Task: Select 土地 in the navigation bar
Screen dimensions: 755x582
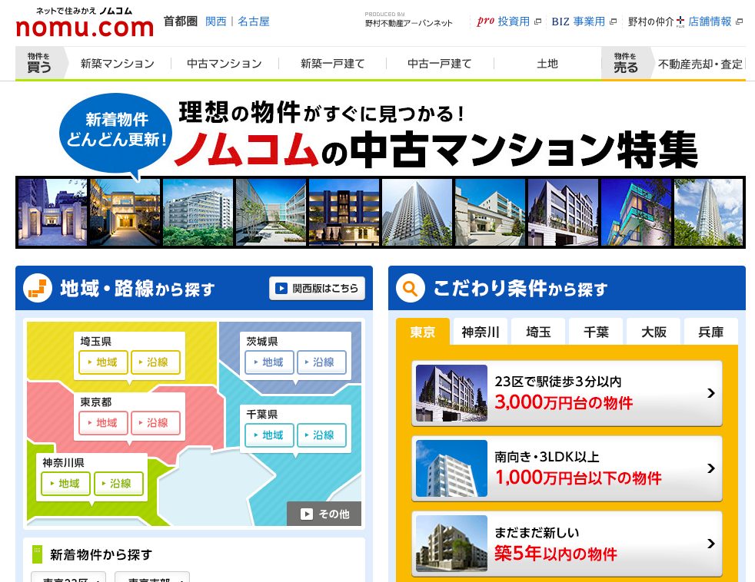Action: (x=547, y=64)
